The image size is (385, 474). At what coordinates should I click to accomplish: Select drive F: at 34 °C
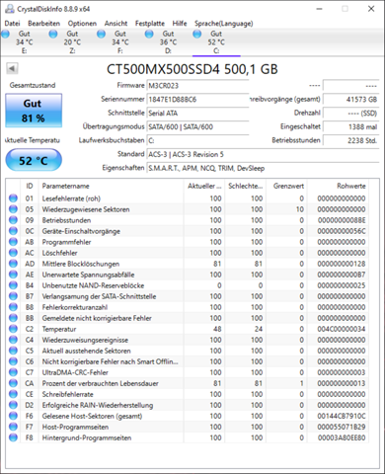(x=120, y=42)
